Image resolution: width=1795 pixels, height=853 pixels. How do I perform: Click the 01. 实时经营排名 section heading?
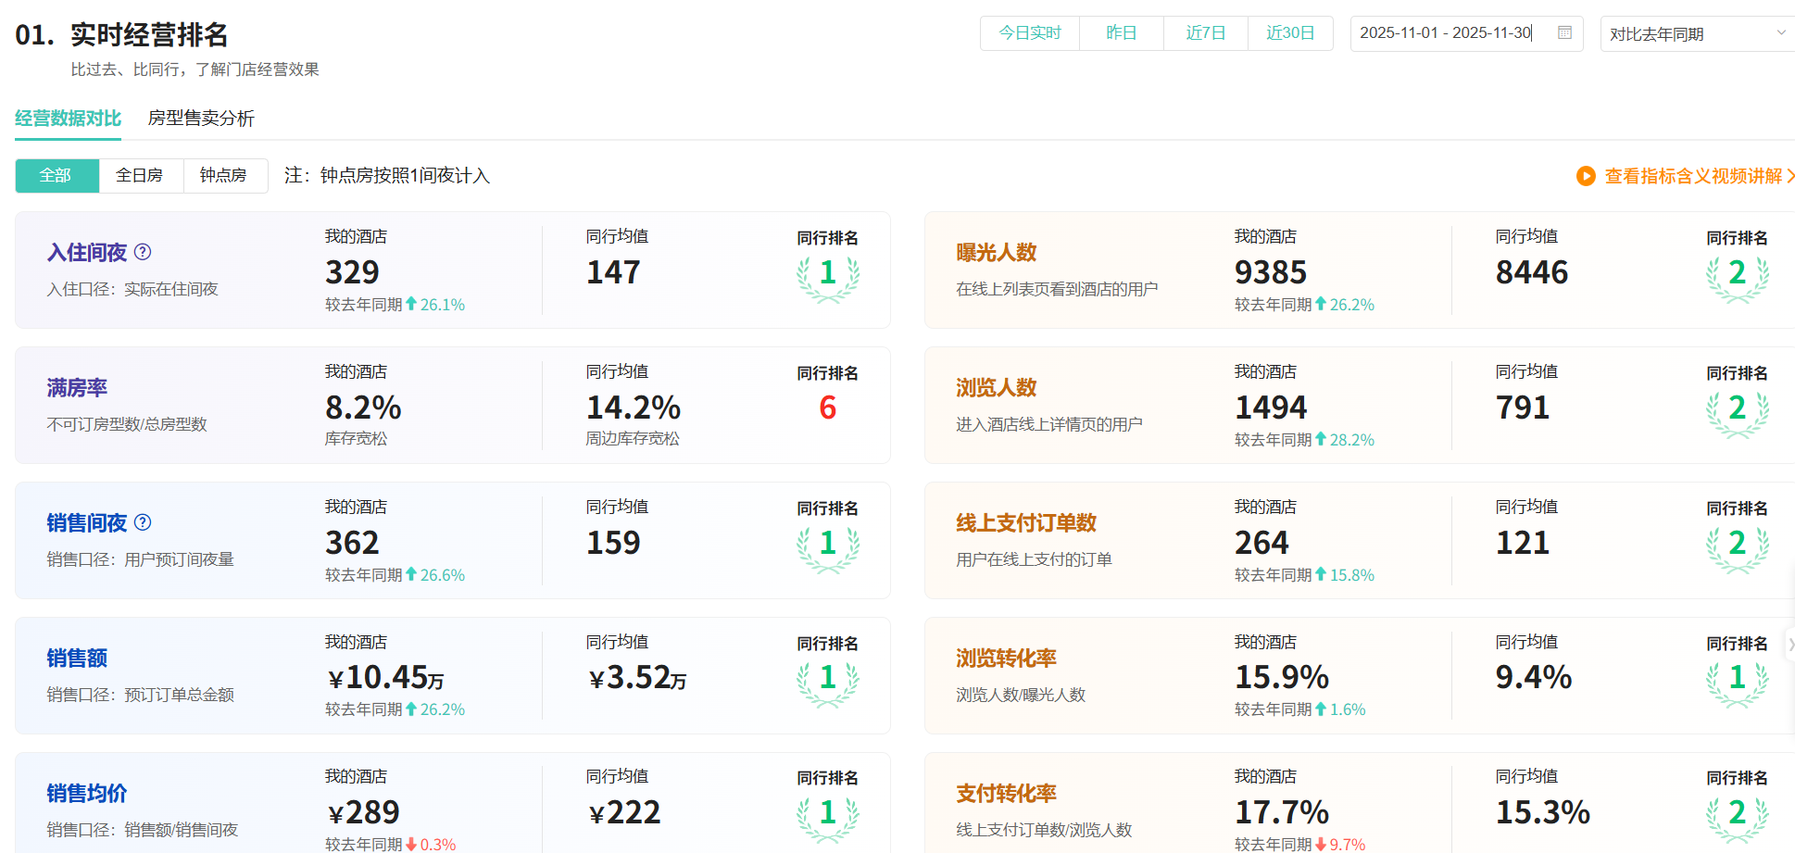click(x=121, y=35)
